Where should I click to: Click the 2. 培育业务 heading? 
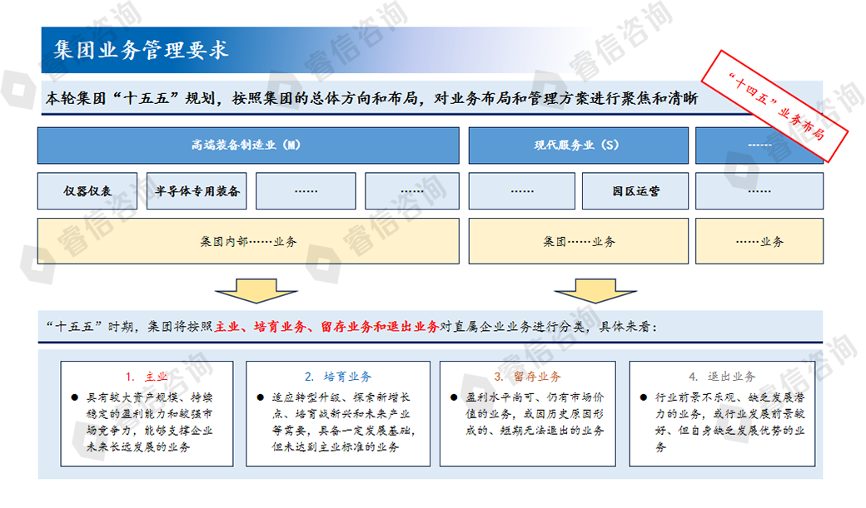(x=337, y=376)
